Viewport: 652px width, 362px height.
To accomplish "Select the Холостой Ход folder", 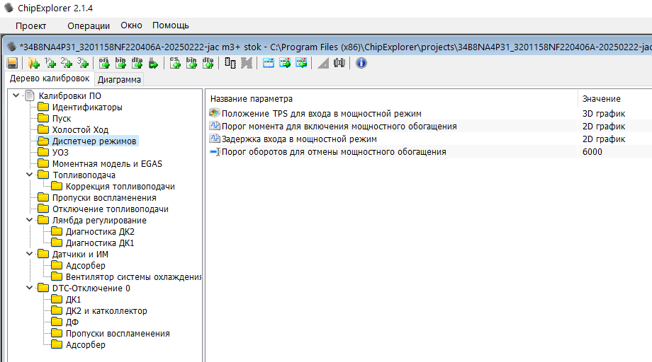I will tap(80, 129).
